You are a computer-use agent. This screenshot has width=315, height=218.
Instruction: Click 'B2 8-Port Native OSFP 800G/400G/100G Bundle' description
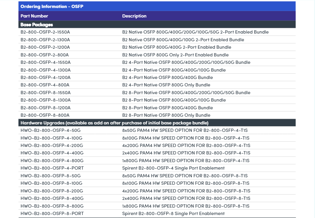pyautogui.click(x=174, y=100)
